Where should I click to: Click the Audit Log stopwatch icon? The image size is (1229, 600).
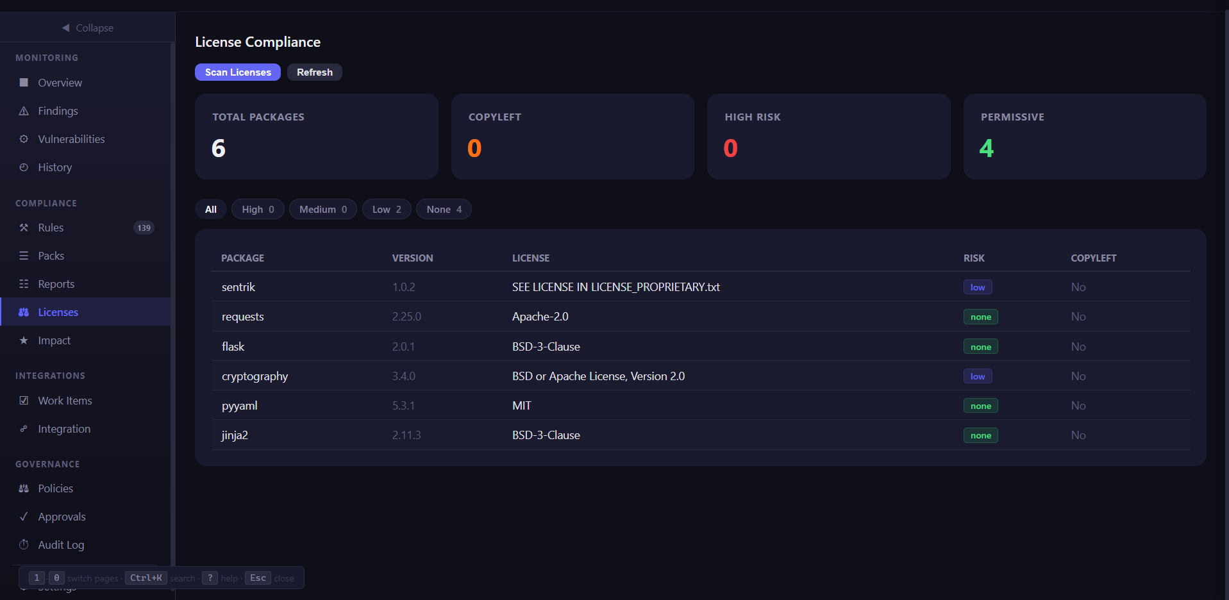point(24,545)
